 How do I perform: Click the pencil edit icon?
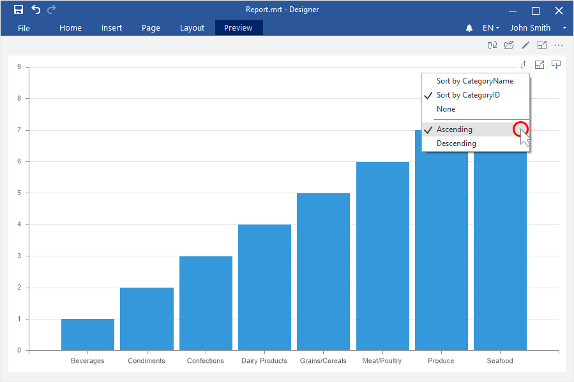[x=525, y=45]
